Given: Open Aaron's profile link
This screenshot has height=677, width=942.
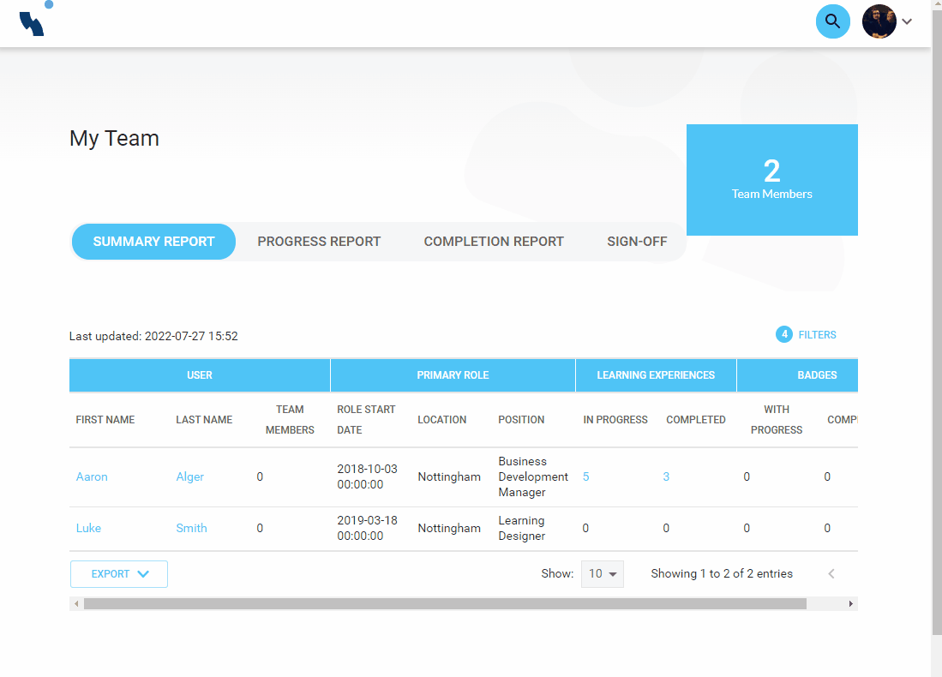Looking at the screenshot, I should pos(92,477).
